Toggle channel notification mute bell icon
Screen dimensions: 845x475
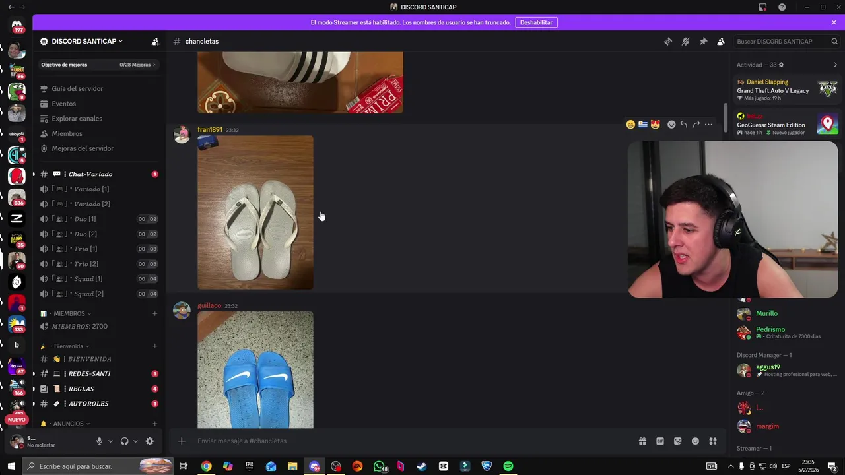pos(685,41)
